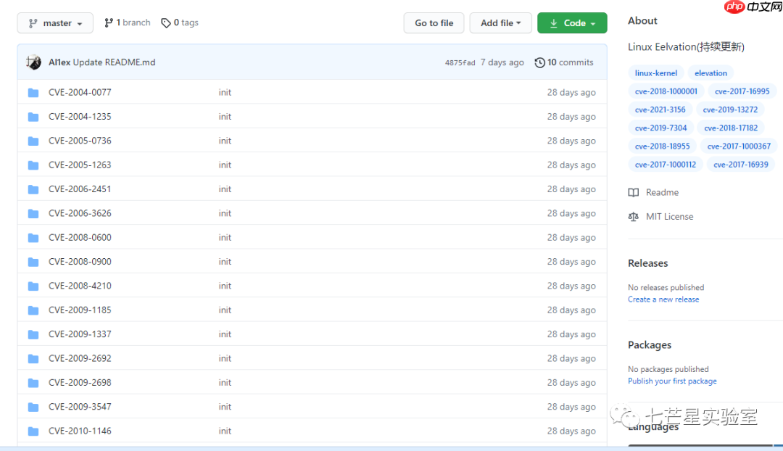
Task: Open the CVE-2008-0600 folder name
Action: pyautogui.click(x=80, y=237)
